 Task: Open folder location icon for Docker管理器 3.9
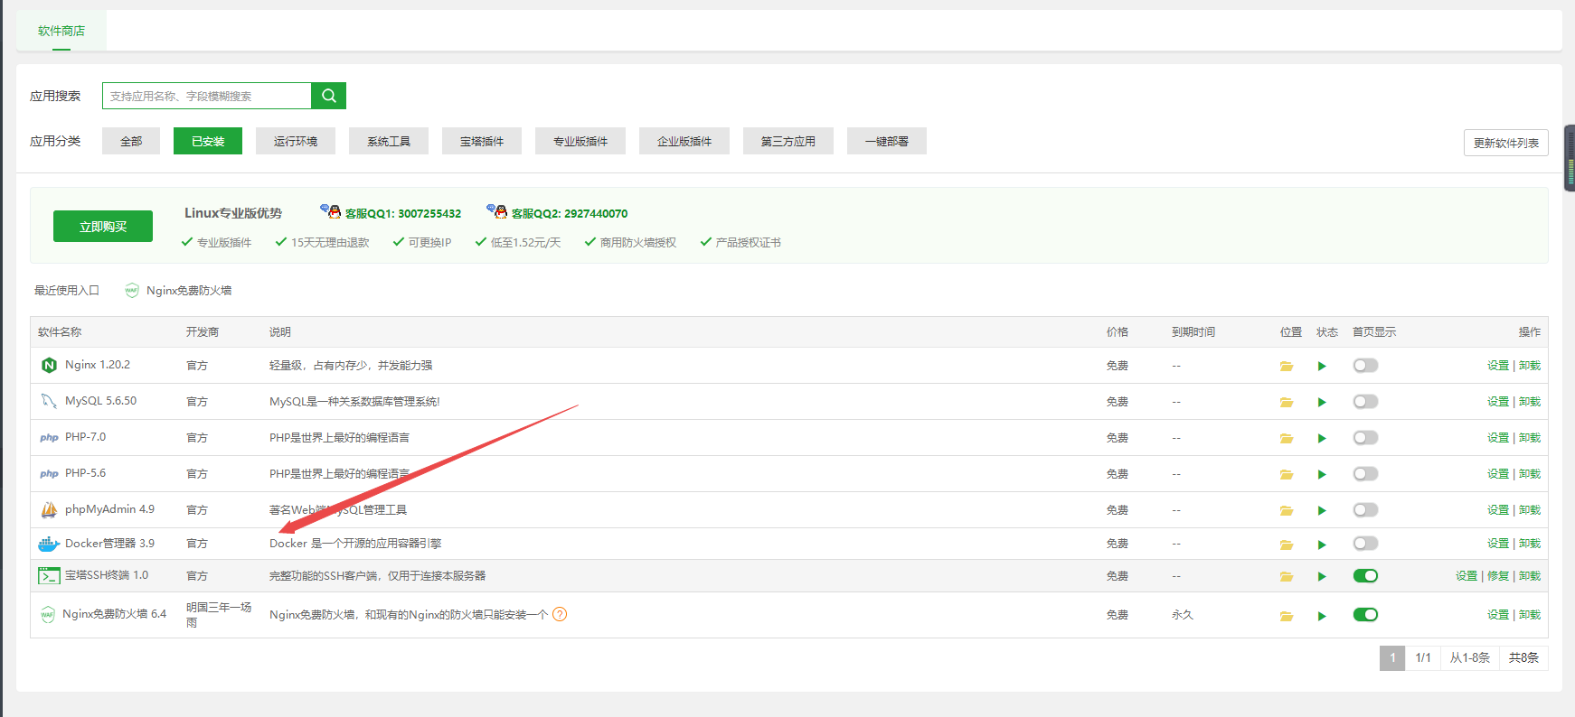coord(1287,545)
